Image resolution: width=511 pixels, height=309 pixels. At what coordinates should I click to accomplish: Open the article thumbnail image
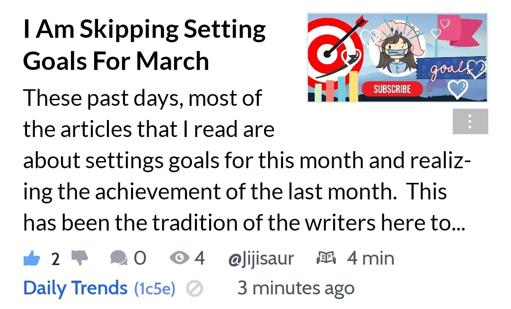click(x=397, y=58)
